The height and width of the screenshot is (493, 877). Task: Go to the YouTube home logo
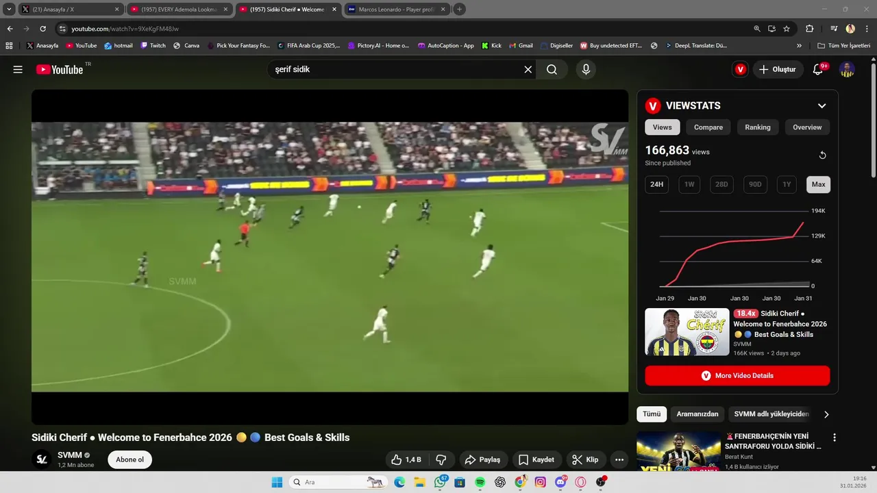59,69
